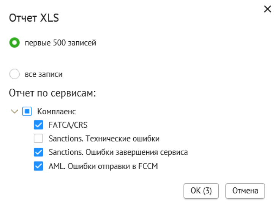Collapse the Комплаенс tree node chevron
Screen dimensions: 278x212
tap(14, 112)
